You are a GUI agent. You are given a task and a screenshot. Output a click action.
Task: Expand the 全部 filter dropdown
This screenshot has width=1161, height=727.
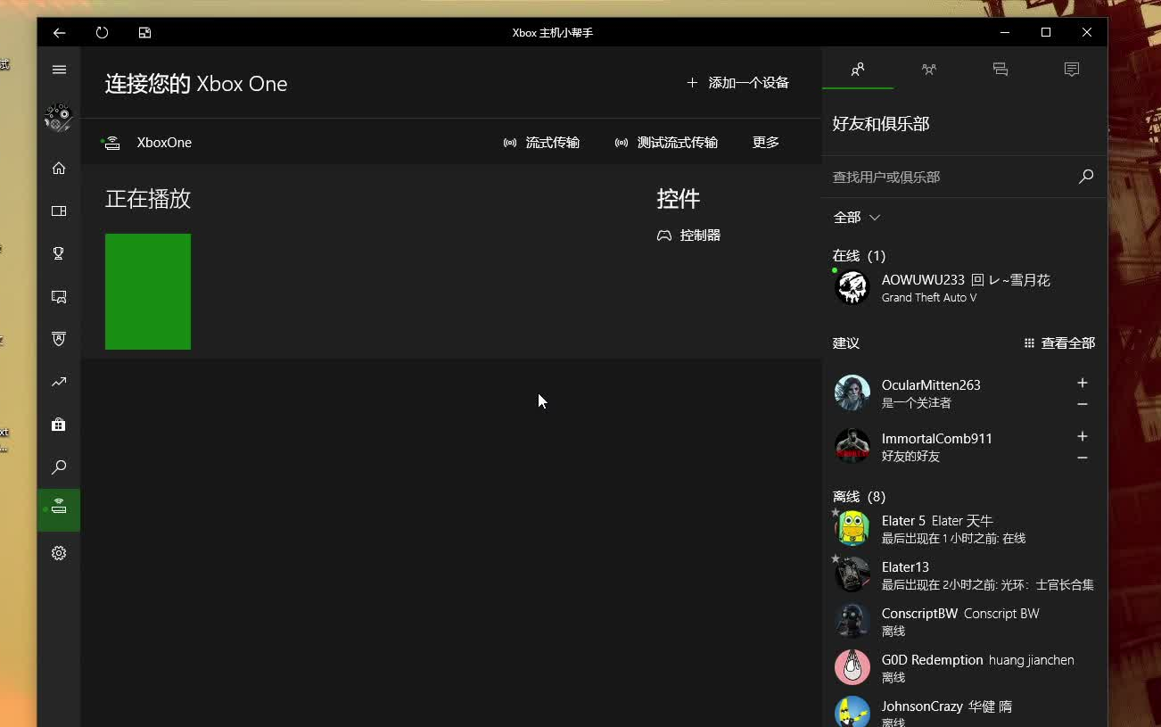pyautogui.click(x=857, y=218)
